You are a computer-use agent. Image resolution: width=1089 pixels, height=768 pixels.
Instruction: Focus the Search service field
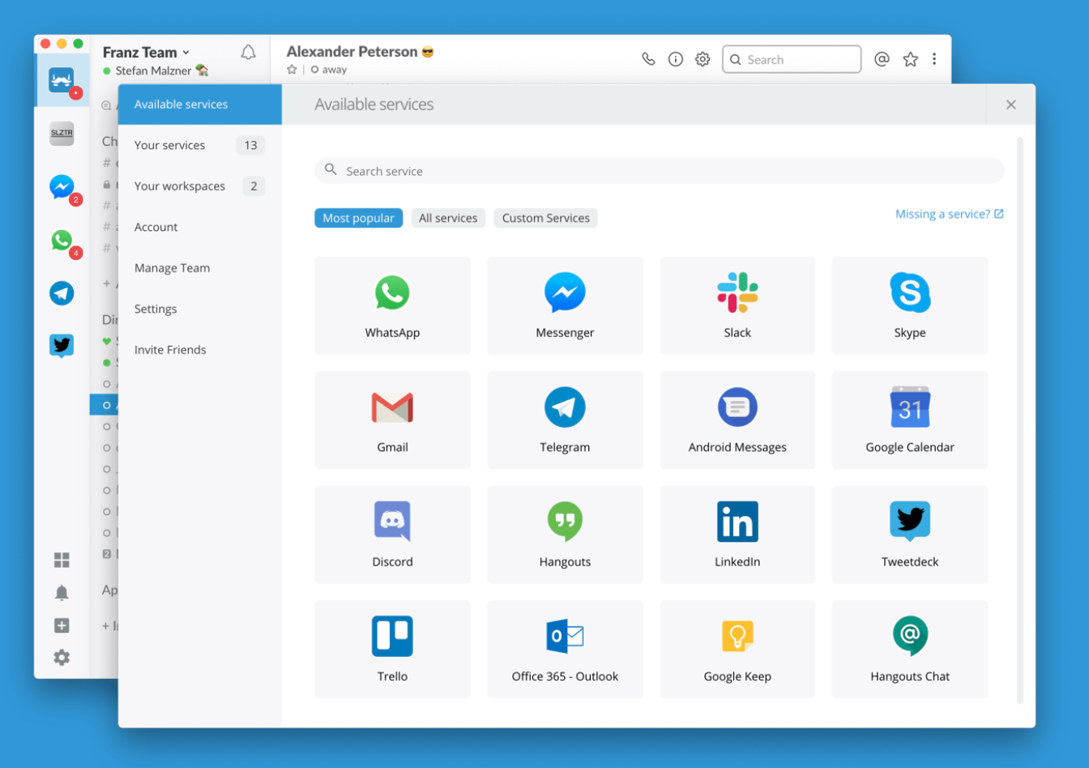tap(660, 171)
